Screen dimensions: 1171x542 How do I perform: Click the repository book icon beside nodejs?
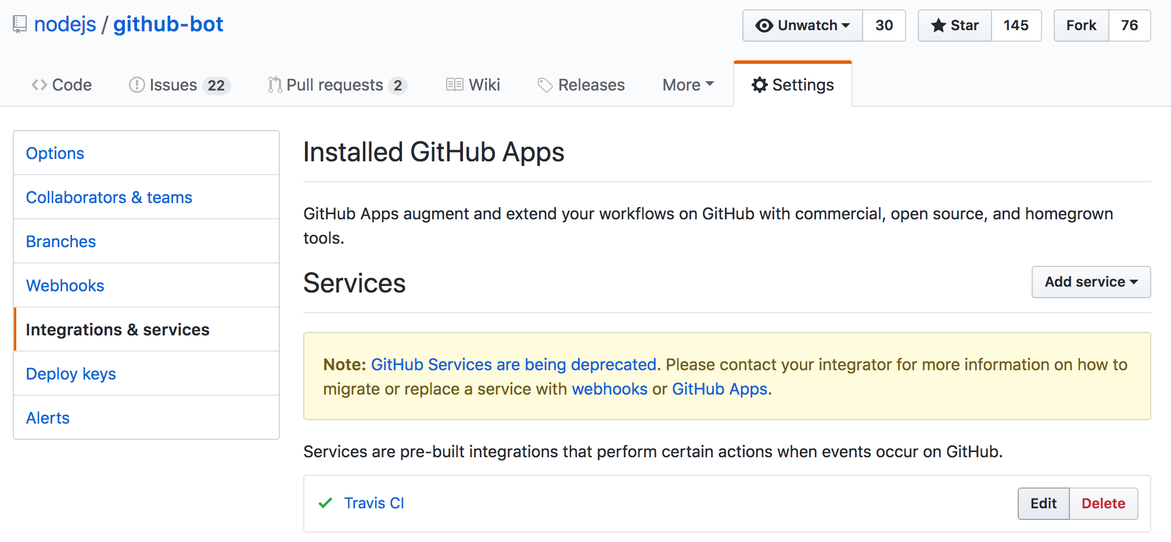(x=20, y=24)
